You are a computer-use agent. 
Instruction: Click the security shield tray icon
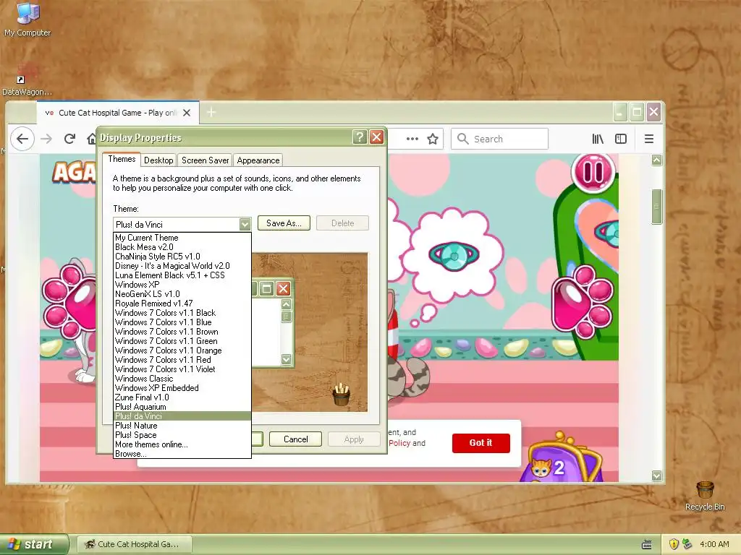(x=674, y=544)
